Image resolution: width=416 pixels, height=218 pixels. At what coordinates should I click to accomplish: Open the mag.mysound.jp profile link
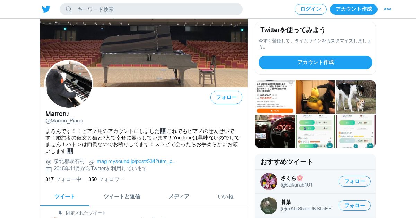click(x=137, y=161)
